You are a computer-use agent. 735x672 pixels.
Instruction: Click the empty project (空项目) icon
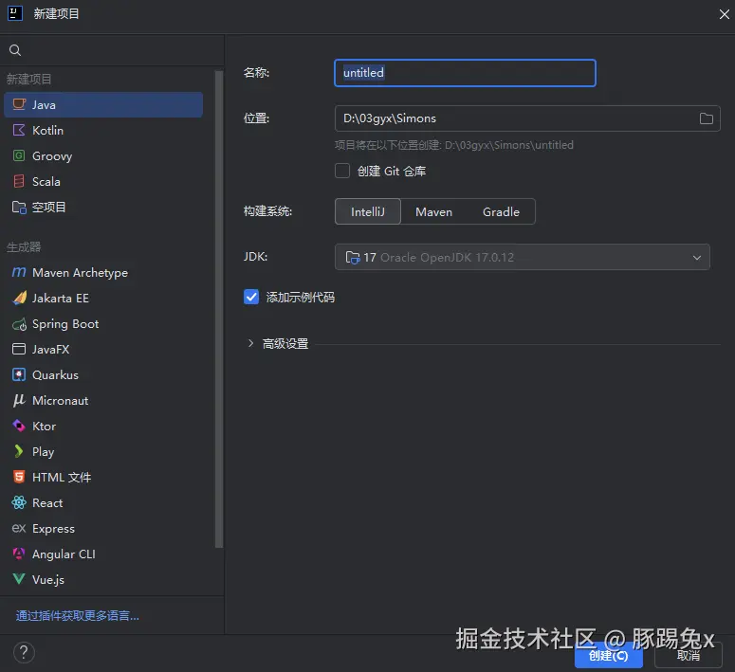19,207
